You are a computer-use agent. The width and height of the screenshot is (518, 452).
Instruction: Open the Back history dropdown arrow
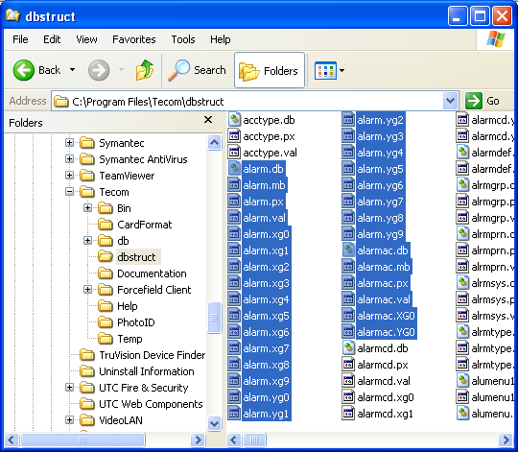pos(72,70)
